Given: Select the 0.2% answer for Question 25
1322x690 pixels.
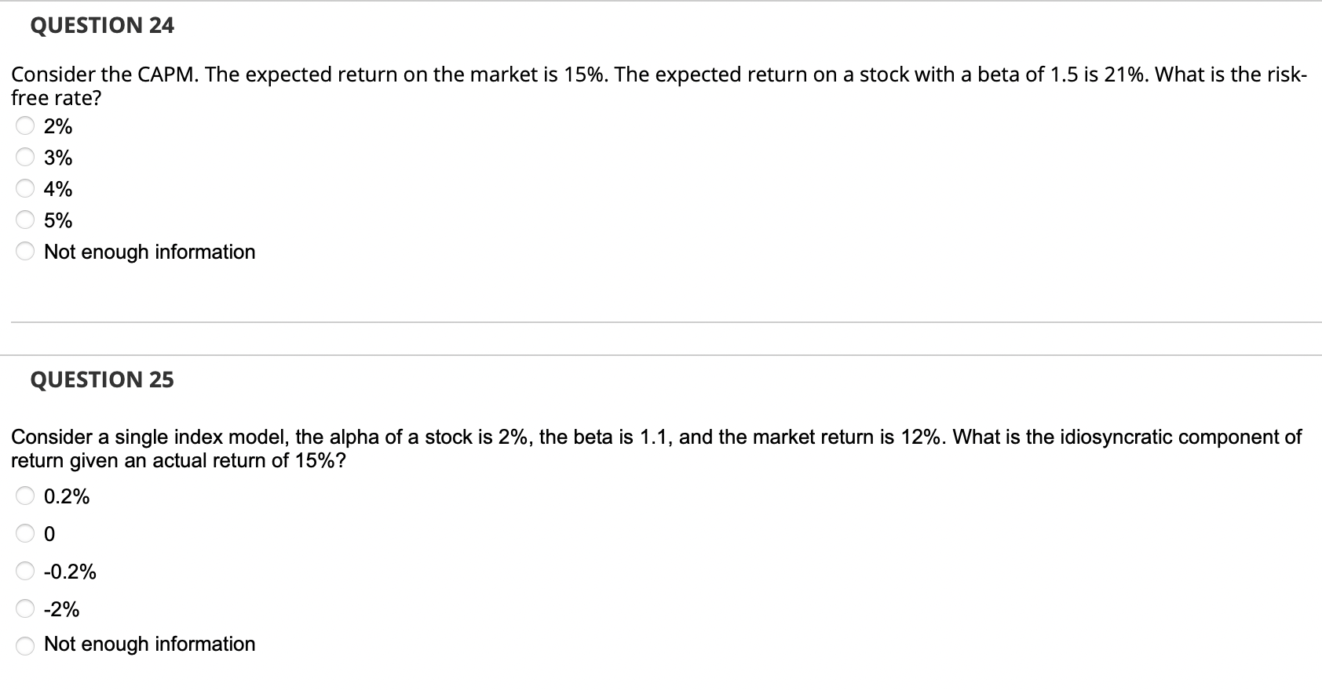Looking at the screenshot, I should point(26,496).
